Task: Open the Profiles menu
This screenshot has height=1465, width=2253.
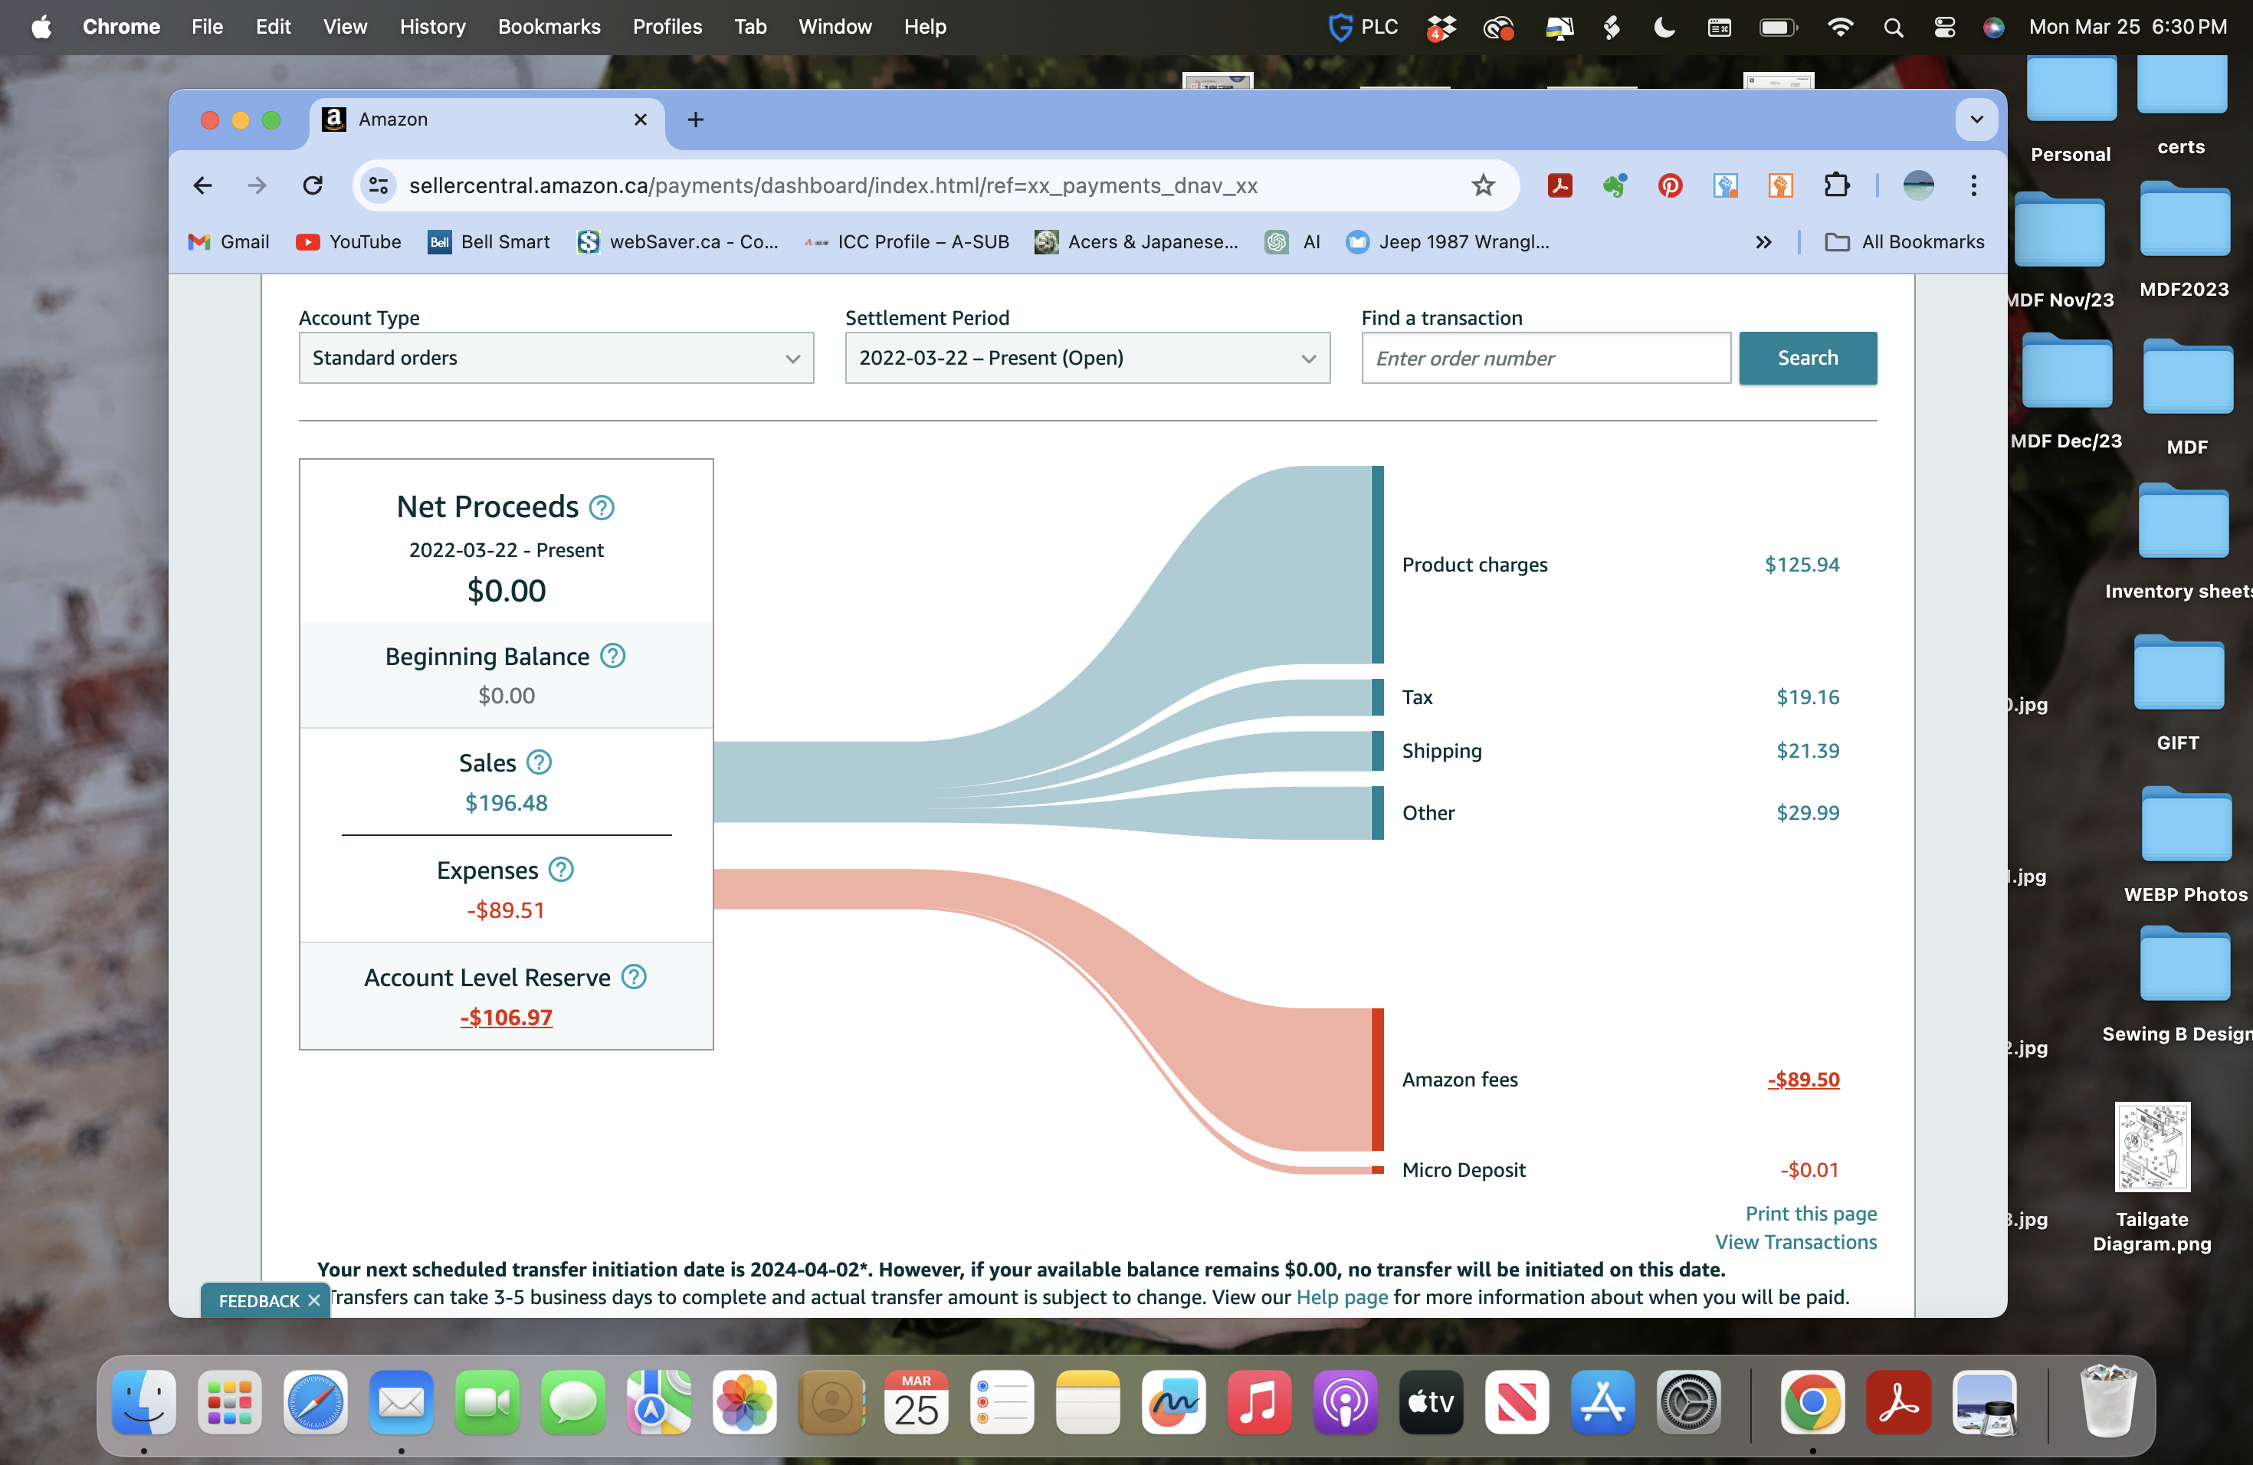Action: pyautogui.click(x=667, y=27)
